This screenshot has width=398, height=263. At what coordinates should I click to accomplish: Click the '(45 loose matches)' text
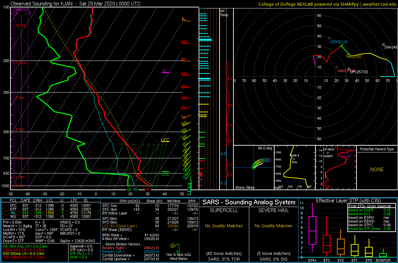tap(224, 253)
